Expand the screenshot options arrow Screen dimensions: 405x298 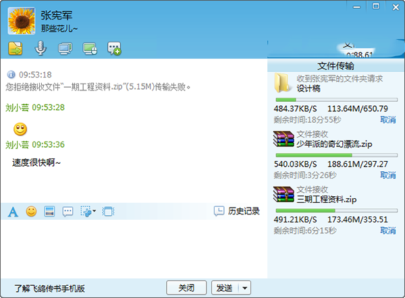94,211
